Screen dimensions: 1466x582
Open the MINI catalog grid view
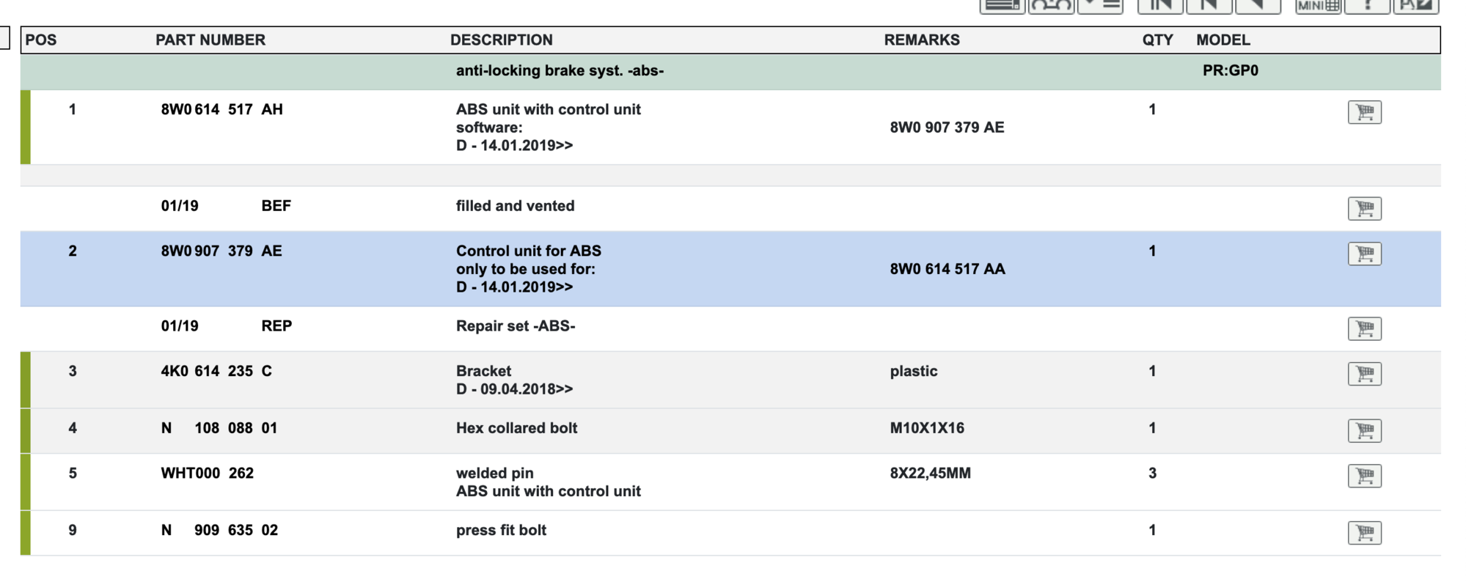1317,7
